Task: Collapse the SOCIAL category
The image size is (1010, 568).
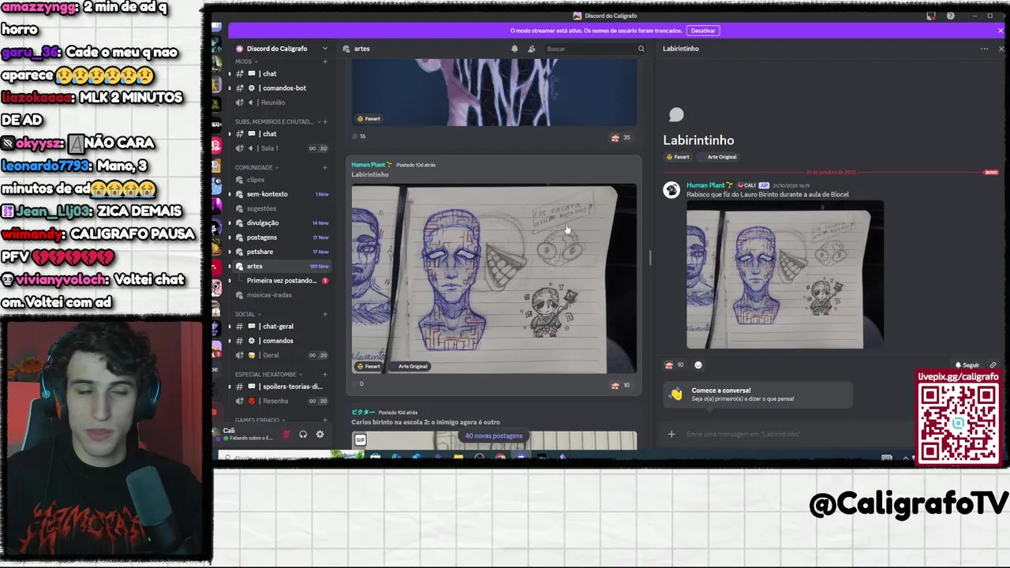Action: (247, 314)
